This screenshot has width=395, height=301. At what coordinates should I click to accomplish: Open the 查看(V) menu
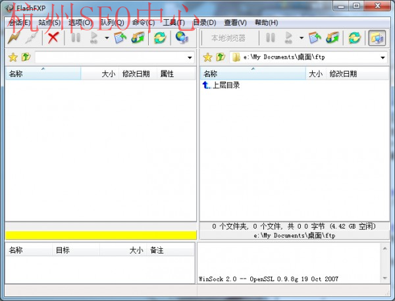pos(236,22)
